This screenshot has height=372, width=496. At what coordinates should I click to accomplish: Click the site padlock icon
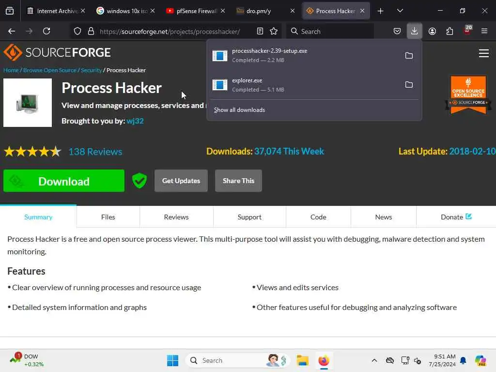click(91, 31)
